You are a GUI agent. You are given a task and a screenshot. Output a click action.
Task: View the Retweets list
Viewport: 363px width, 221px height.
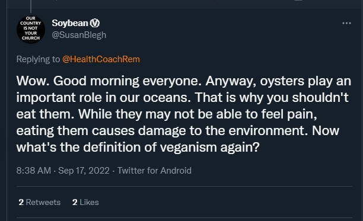click(40, 202)
